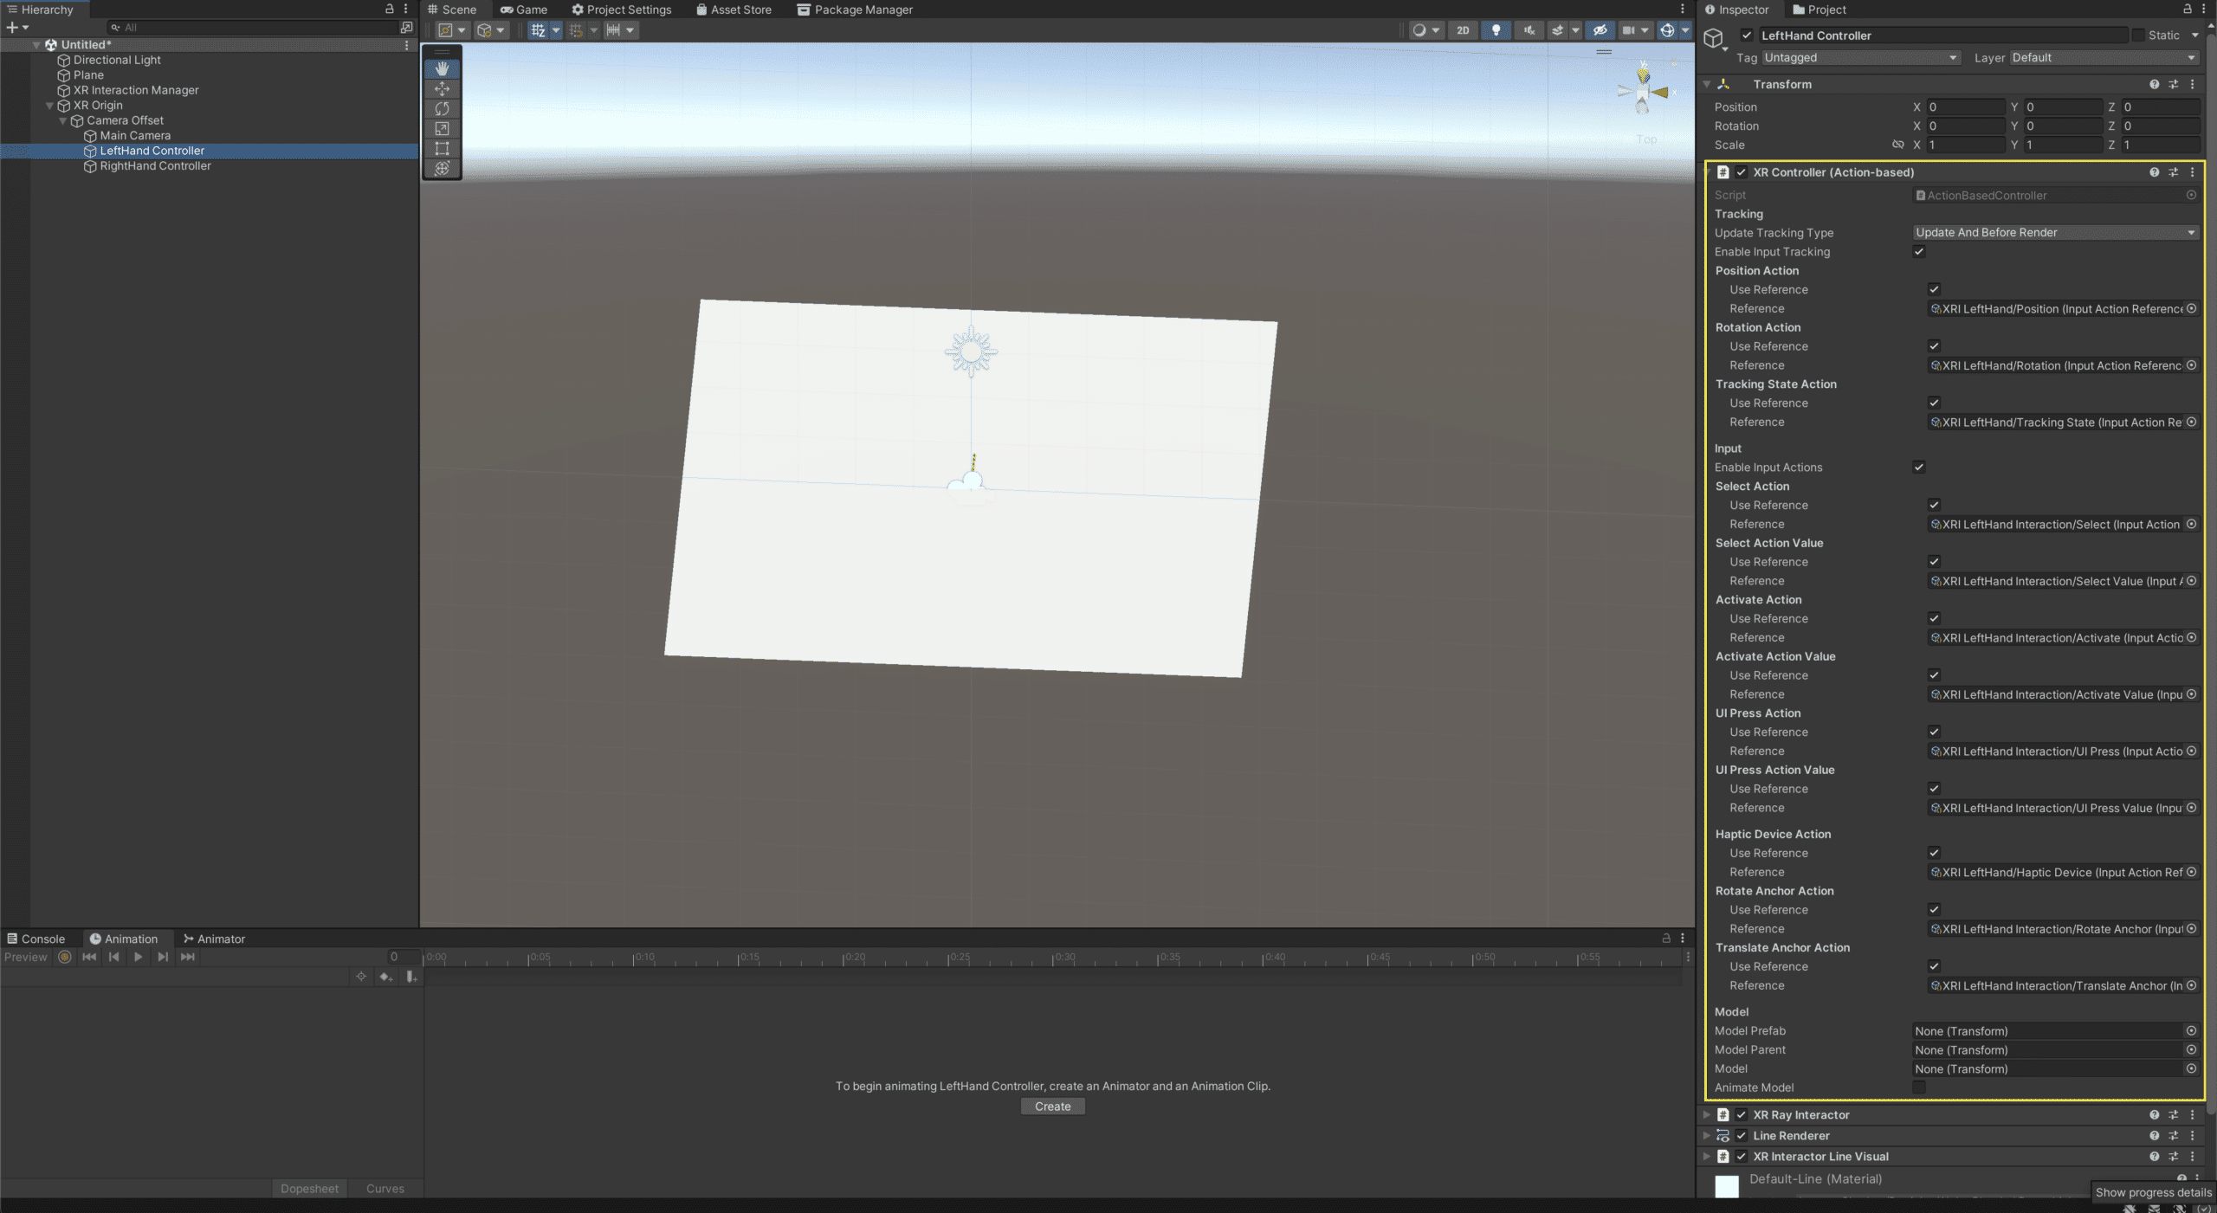This screenshot has width=2217, height=1213.
Task: Expand the XR Ray Interactor component
Action: 1706,1115
